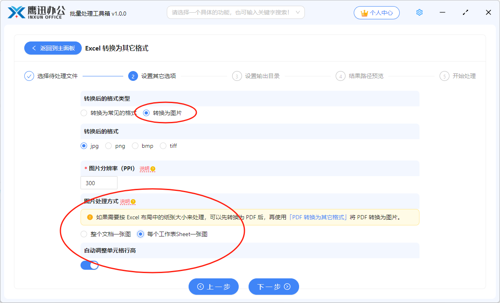Click 返回到主面板 button
500x303 pixels.
(x=53, y=48)
